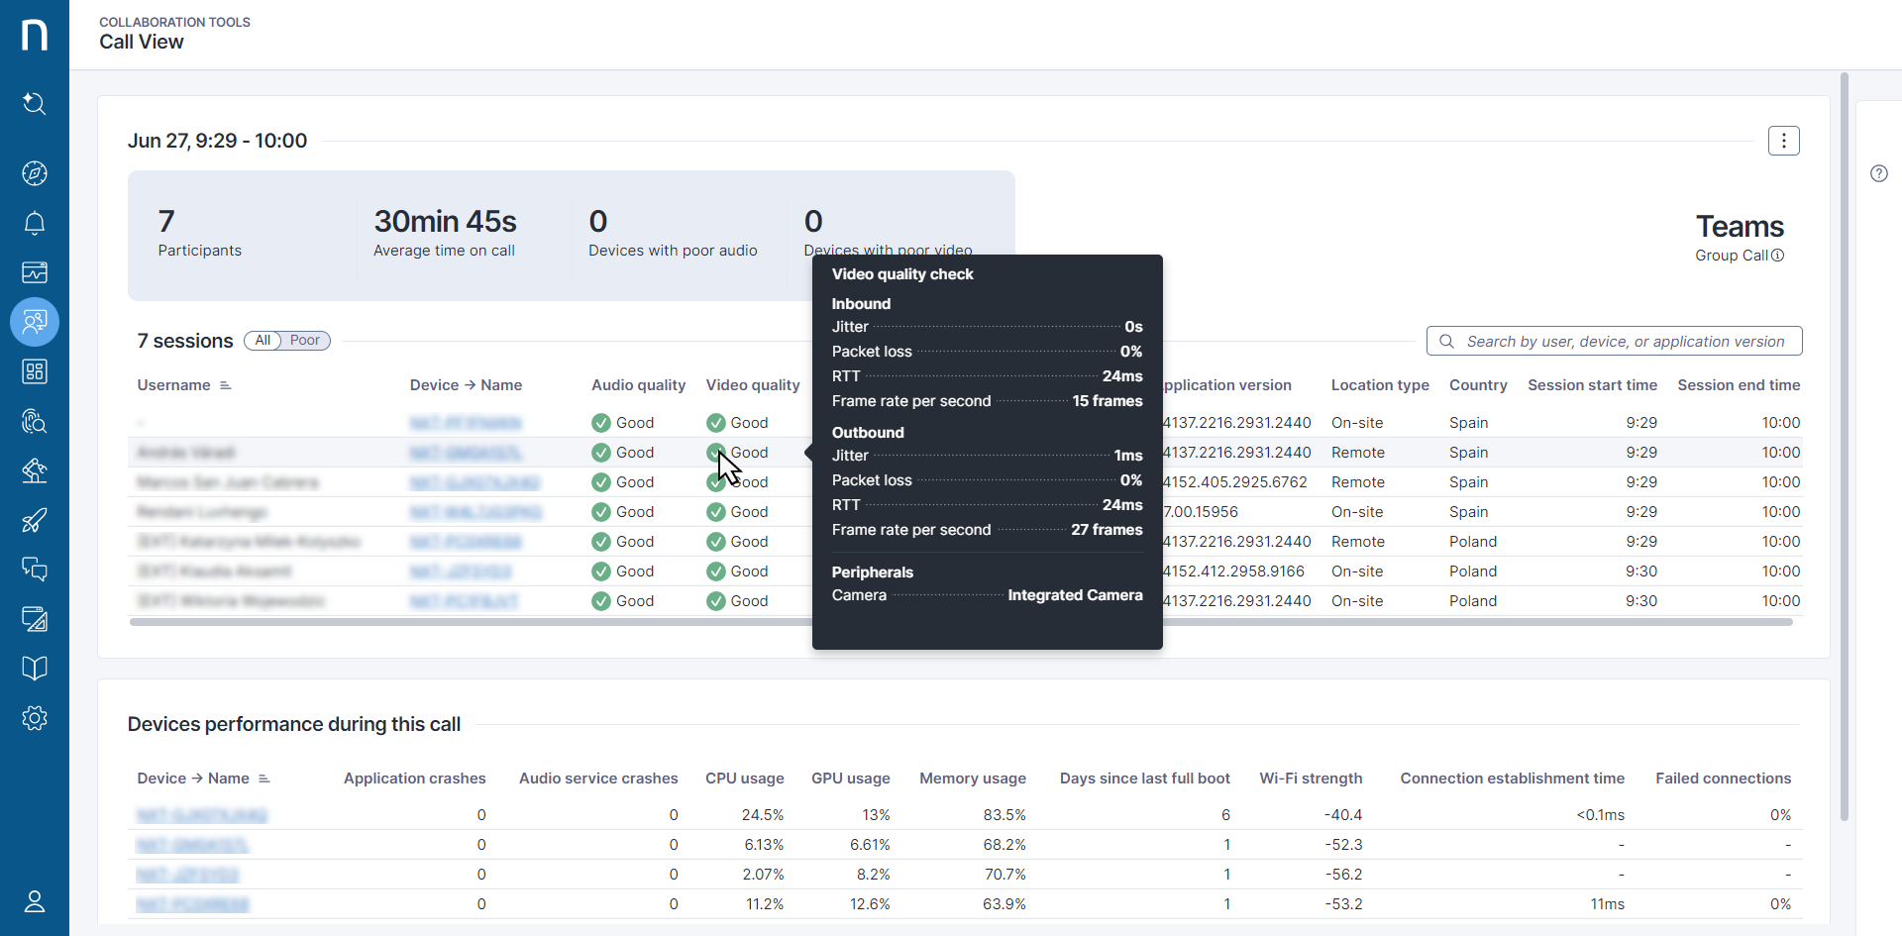Open first device link in performance table
The image size is (1902, 936).
202,815
